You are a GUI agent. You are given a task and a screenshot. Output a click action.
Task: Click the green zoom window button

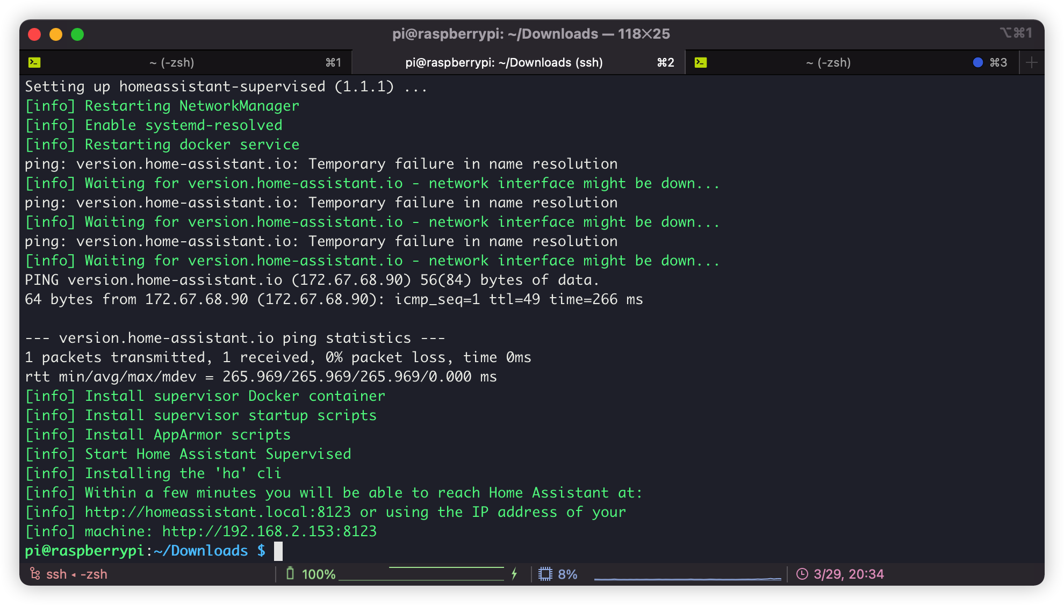[x=77, y=34]
